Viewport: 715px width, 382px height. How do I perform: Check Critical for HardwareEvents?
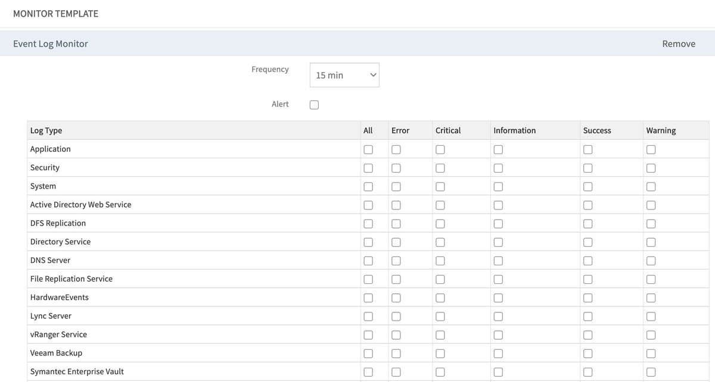[440, 298]
